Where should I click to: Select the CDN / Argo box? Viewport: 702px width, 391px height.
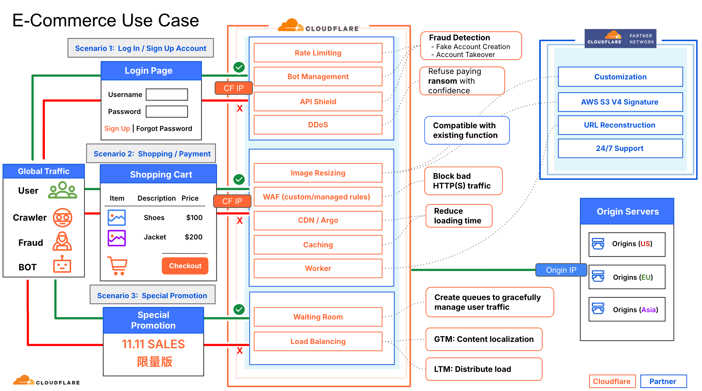pos(318,220)
